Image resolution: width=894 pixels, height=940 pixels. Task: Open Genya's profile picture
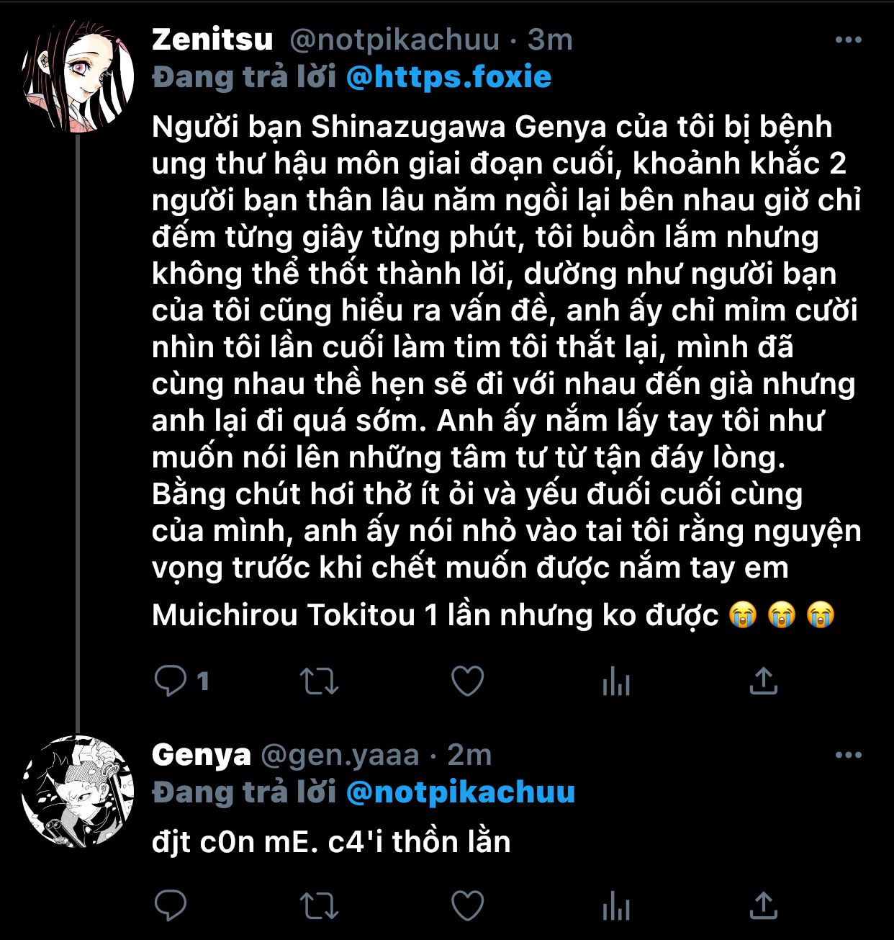[78, 791]
